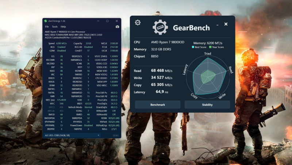292x165 pixels.
Task: Open GearBench settings gear icon
Action: click(138, 23)
